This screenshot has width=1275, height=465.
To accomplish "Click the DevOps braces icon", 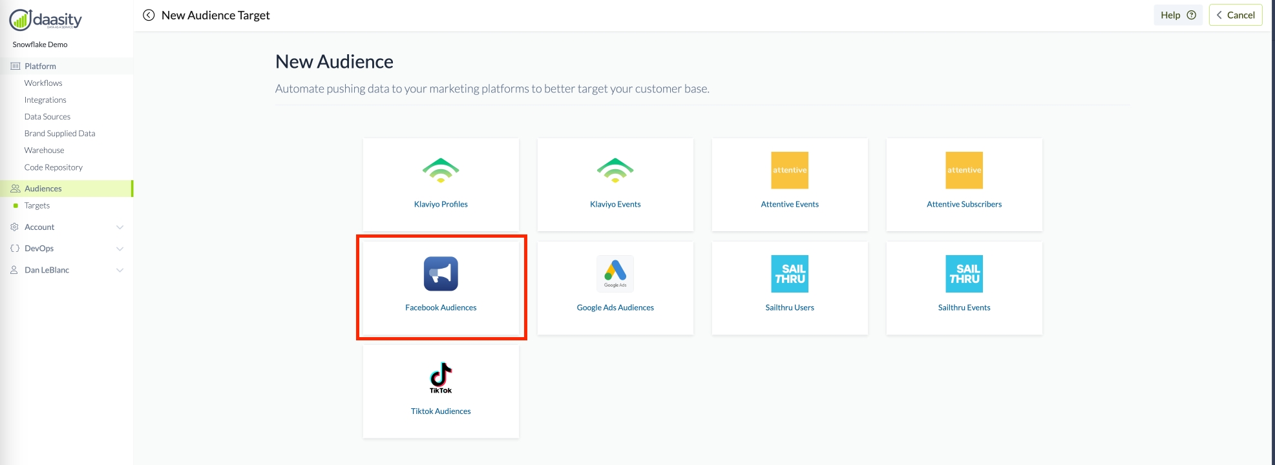I will coord(14,248).
